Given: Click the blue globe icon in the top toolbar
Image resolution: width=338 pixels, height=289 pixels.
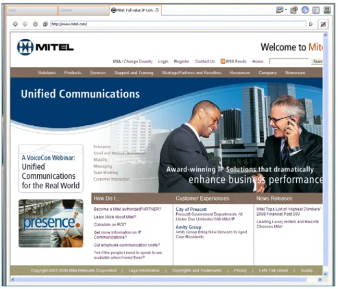Looking at the screenshot, I should point(305,10).
